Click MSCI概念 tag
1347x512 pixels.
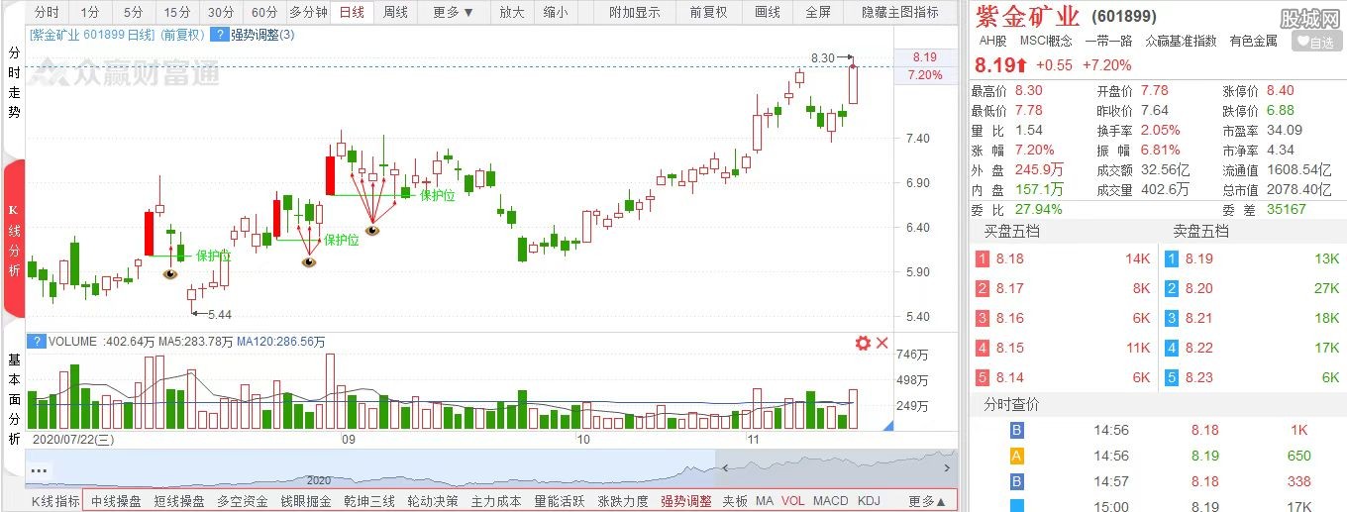tap(1046, 42)
